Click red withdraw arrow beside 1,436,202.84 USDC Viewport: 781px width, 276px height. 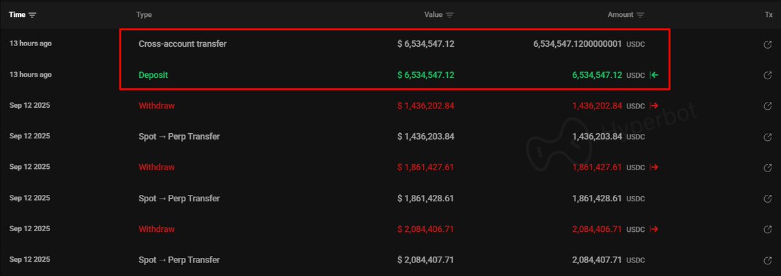pos(655,106)
